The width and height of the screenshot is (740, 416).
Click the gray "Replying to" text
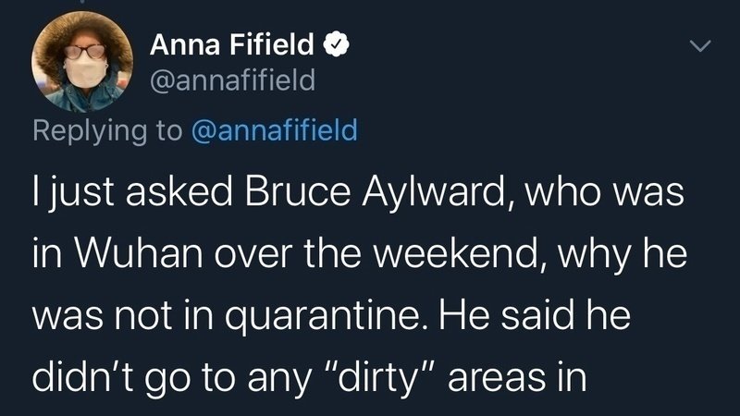106,129
